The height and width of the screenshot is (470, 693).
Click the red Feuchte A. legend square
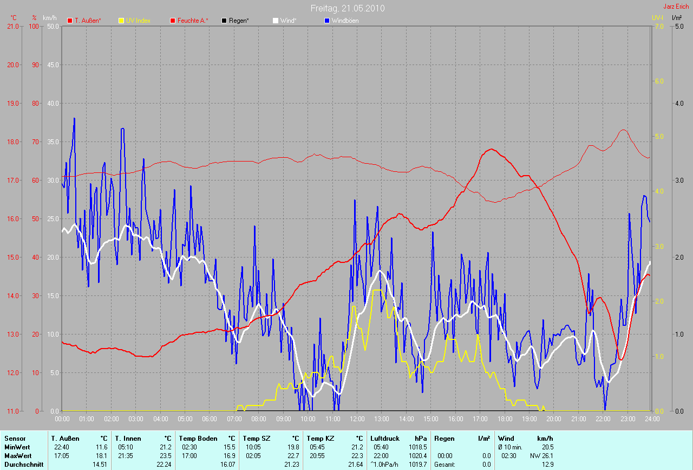coord(173,21)
